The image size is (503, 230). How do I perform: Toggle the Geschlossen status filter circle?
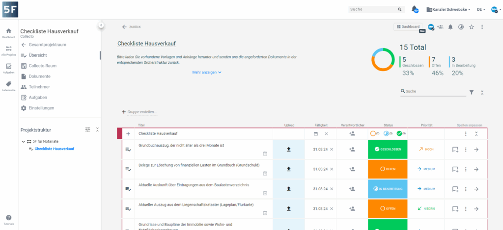[399, 133]
